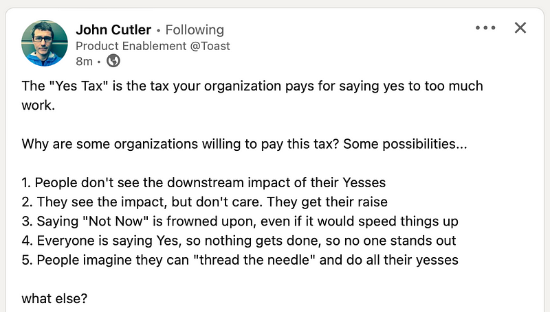Click the "Why are some organizations" line
The image size is (550, 312).
[x=245, y=144]
